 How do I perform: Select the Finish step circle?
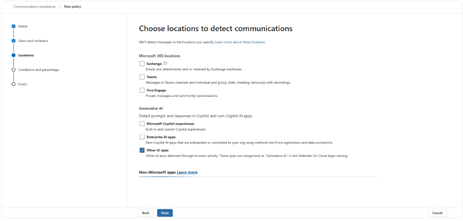(13, 84)
